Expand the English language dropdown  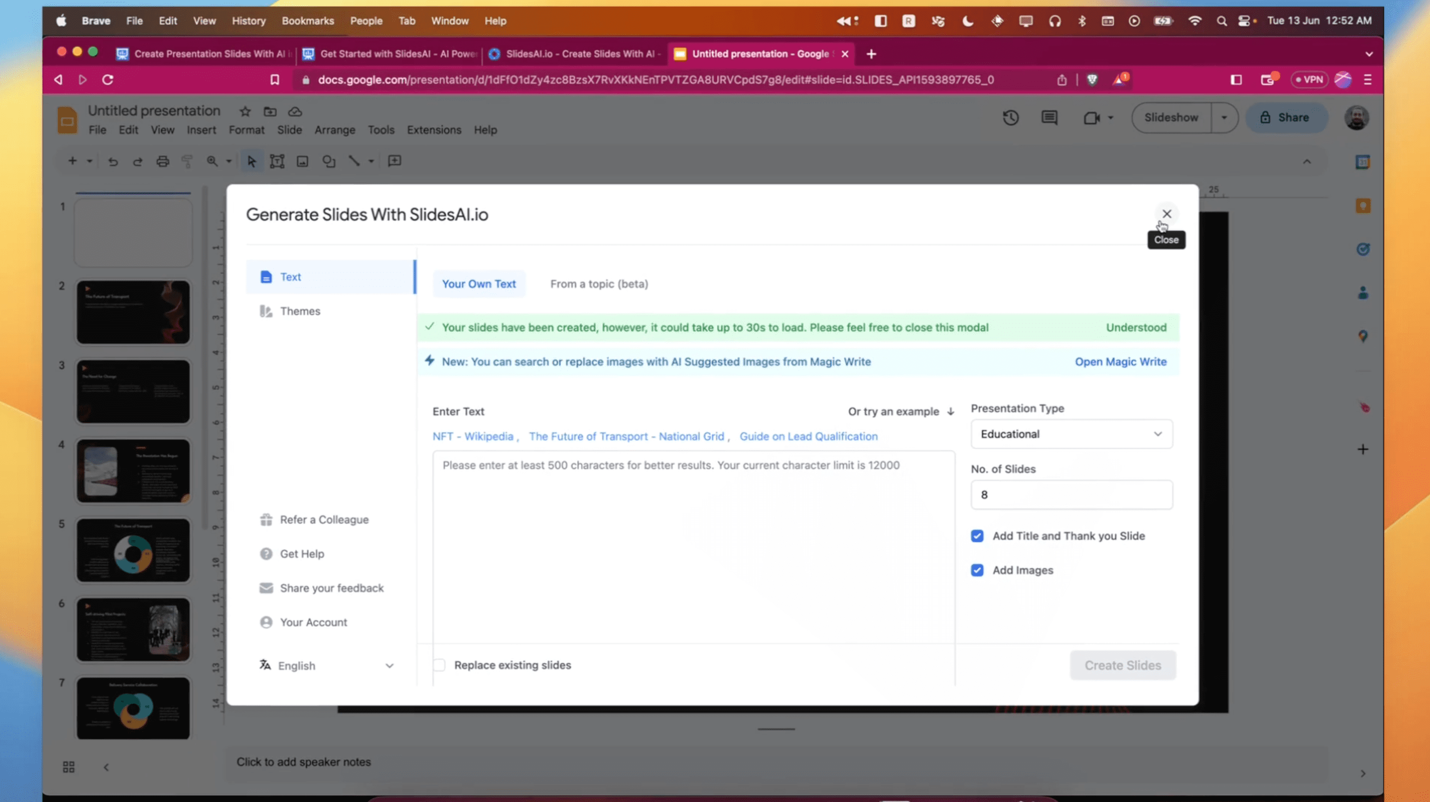[388, 666]
